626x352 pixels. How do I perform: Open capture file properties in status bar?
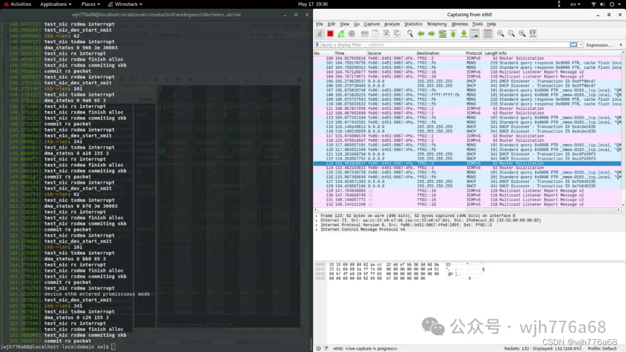coord(326,349)
